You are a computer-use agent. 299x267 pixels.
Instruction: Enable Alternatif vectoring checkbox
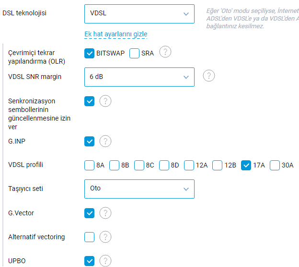89,237
